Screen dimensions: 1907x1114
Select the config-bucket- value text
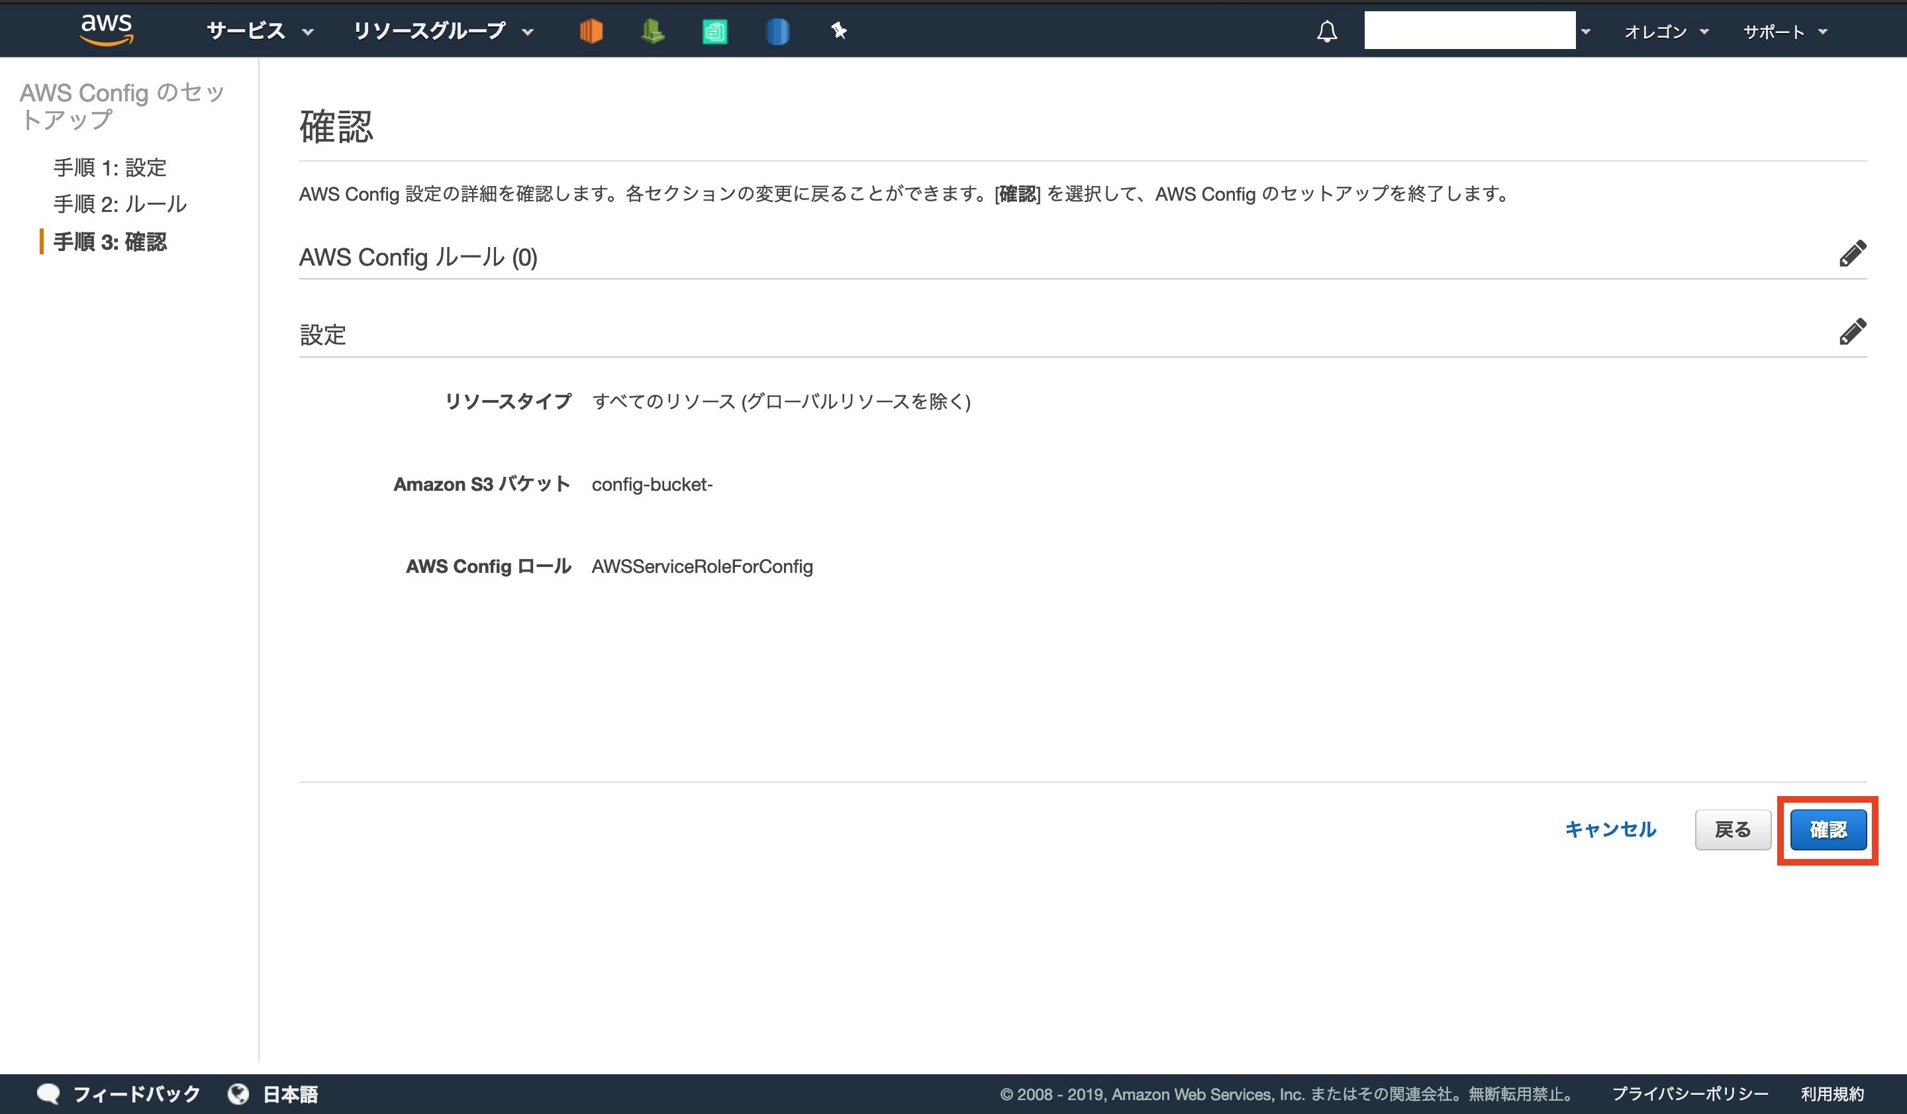(652, 484)
